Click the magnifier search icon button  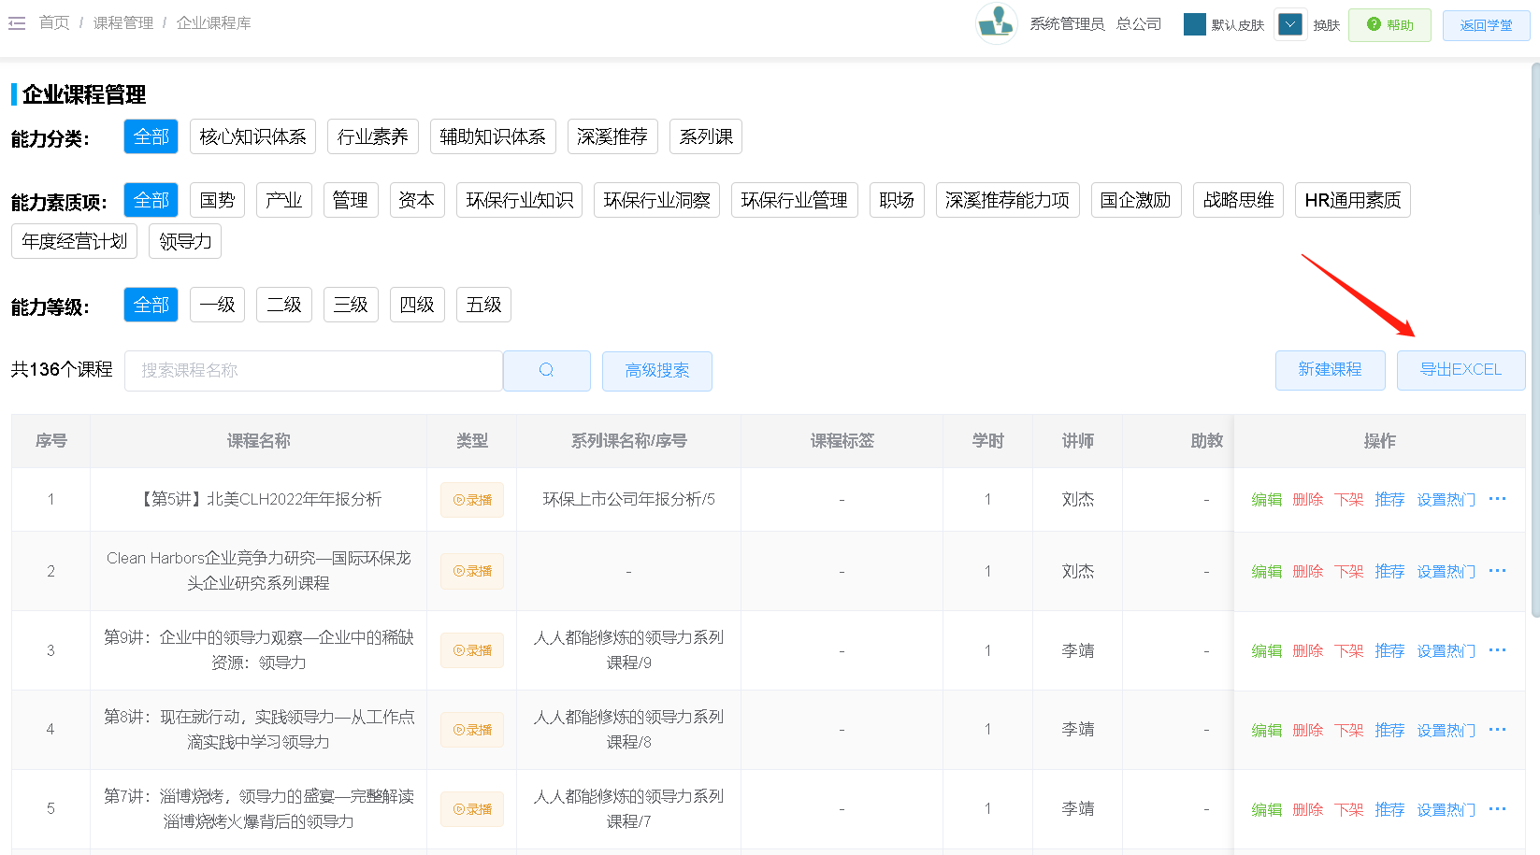546,370
